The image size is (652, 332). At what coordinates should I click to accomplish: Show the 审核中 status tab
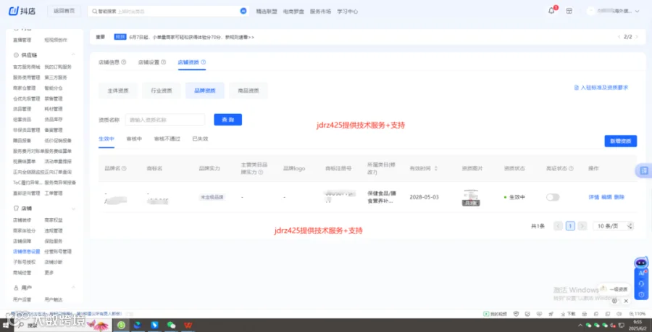[134, 138]
